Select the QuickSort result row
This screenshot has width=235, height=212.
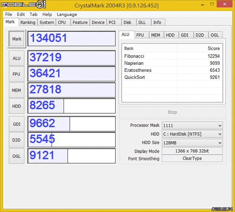pos(172,77)
